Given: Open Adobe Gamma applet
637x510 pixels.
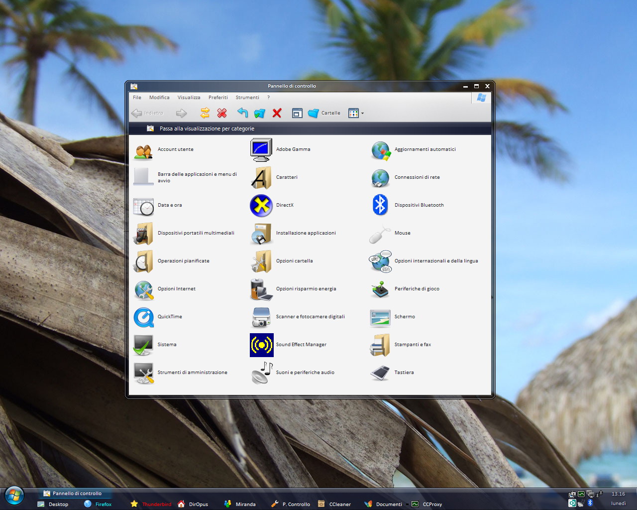Looking at the screenshot, I should (261, 149).
